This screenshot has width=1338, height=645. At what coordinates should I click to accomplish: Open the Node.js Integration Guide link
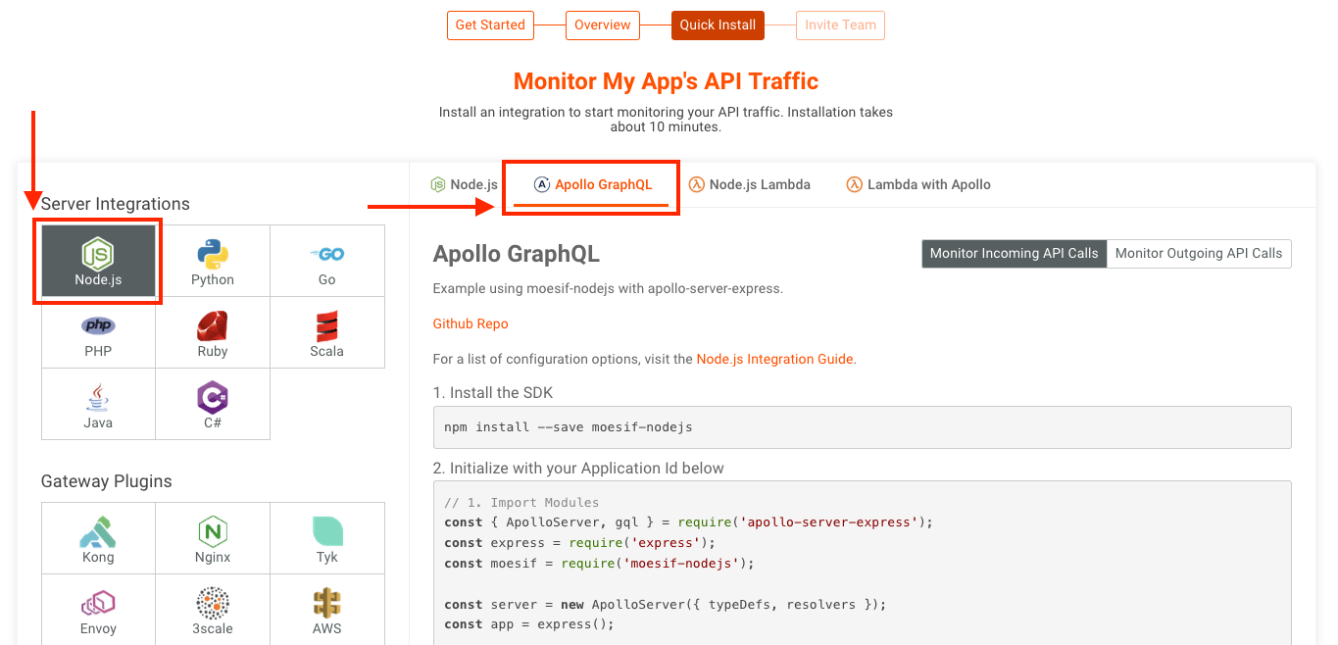[x=774, y=359]
